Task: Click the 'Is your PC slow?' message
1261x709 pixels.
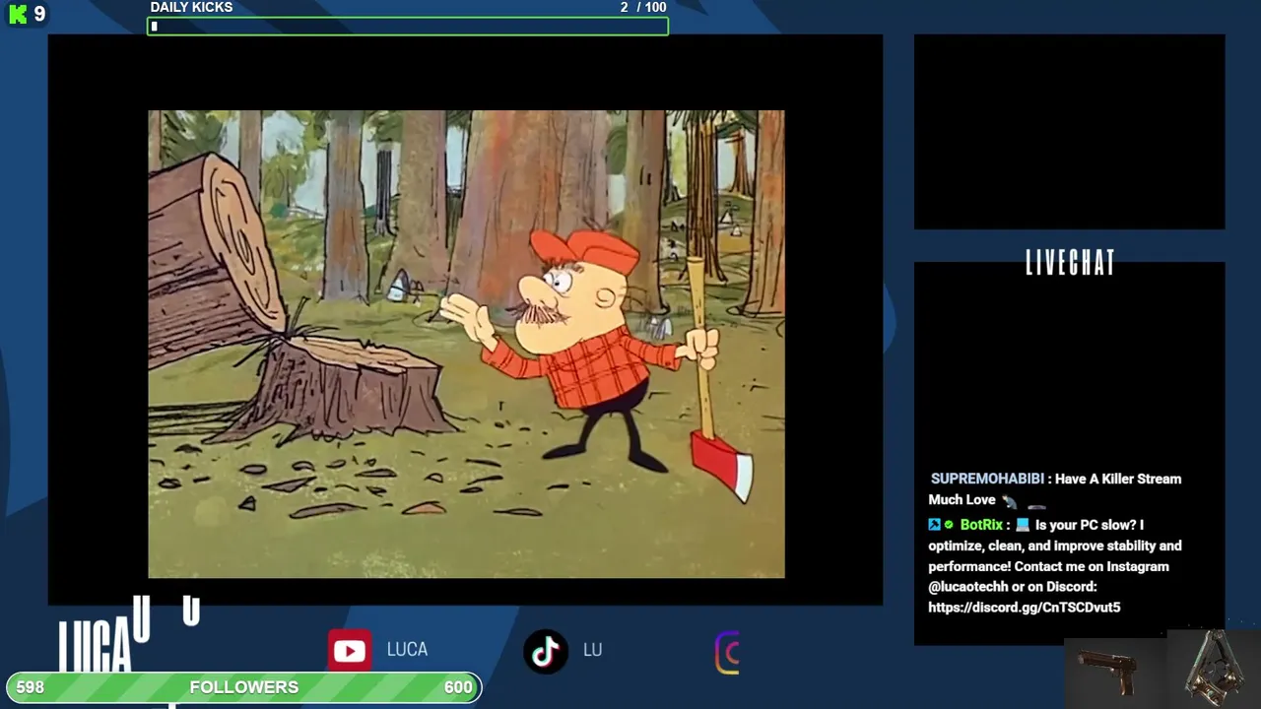Action: pos(1090,525)
